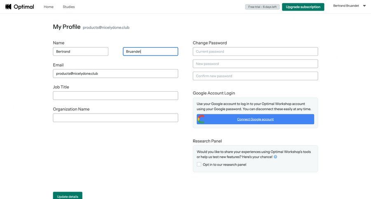Click the Current password field
Viewport: 371px width, 199px height.
click(x=255, y=51)
